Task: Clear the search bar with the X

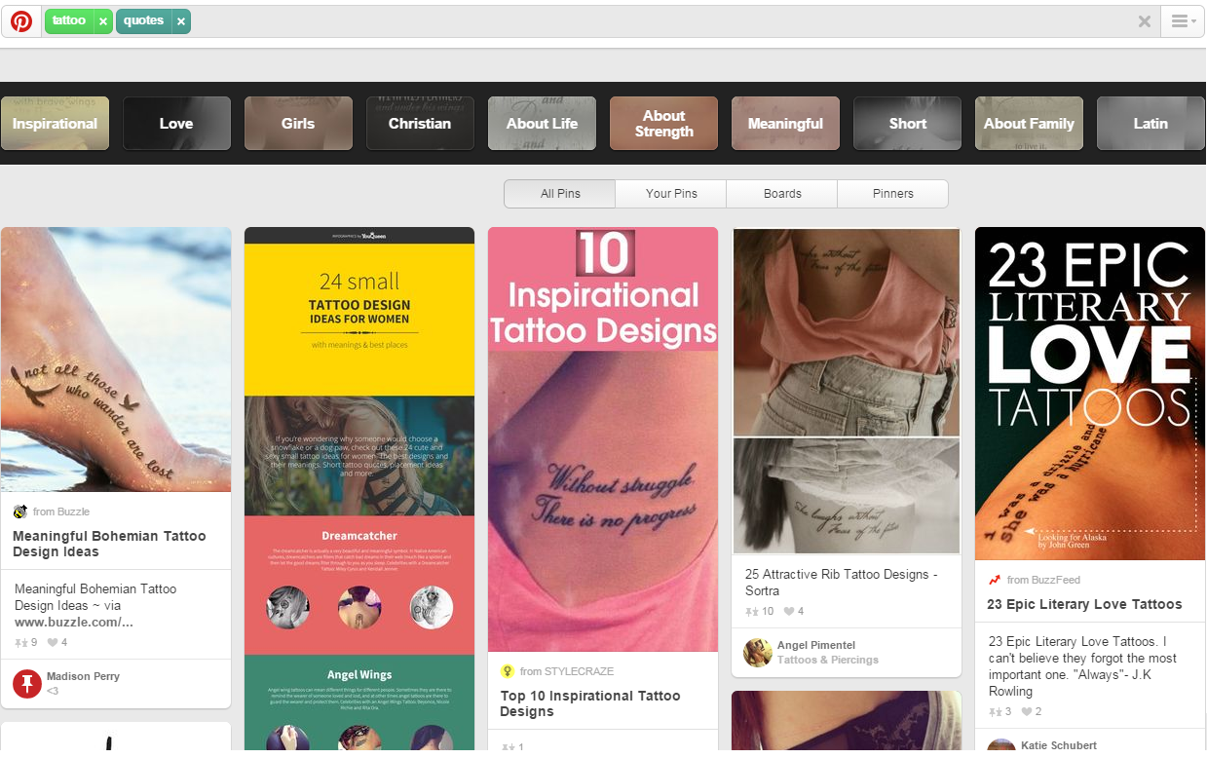Action: [x=1145, y=21]
